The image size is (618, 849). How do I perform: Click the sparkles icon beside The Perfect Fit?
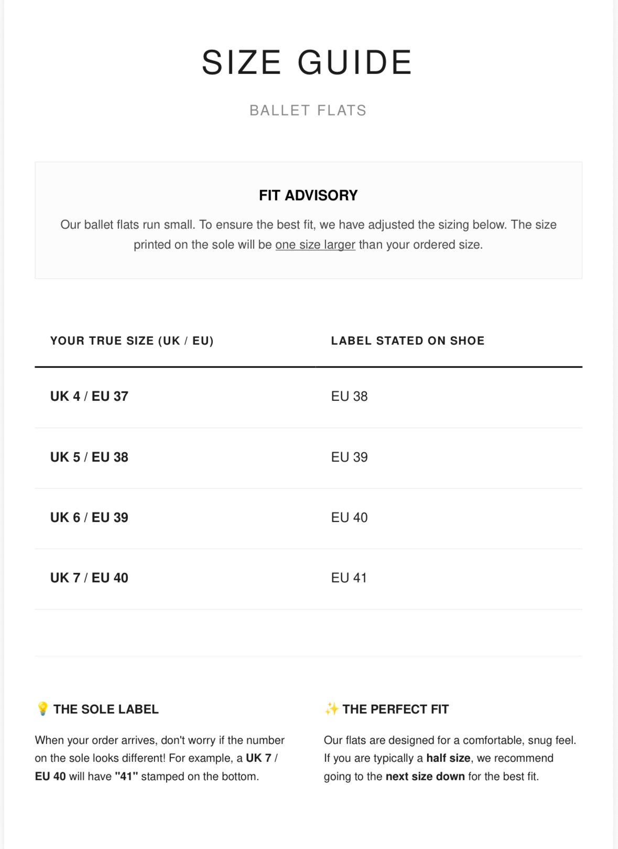332,709
